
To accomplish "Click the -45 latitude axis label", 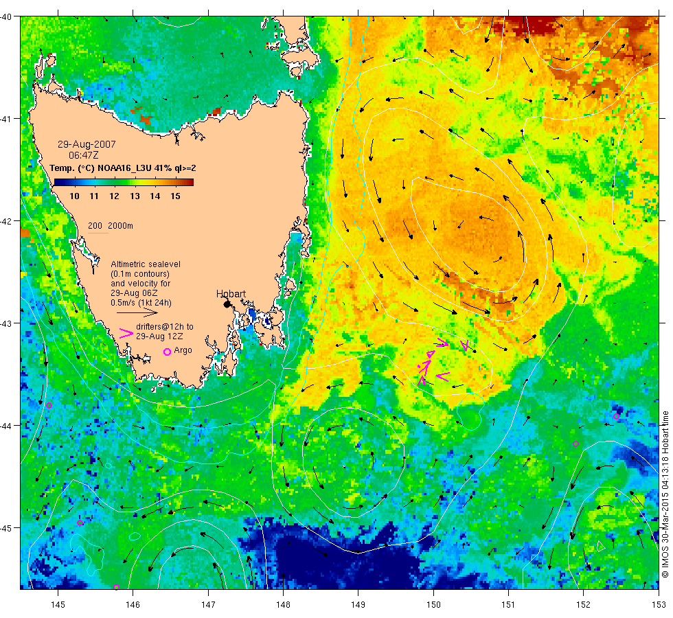I will (6, 528).
